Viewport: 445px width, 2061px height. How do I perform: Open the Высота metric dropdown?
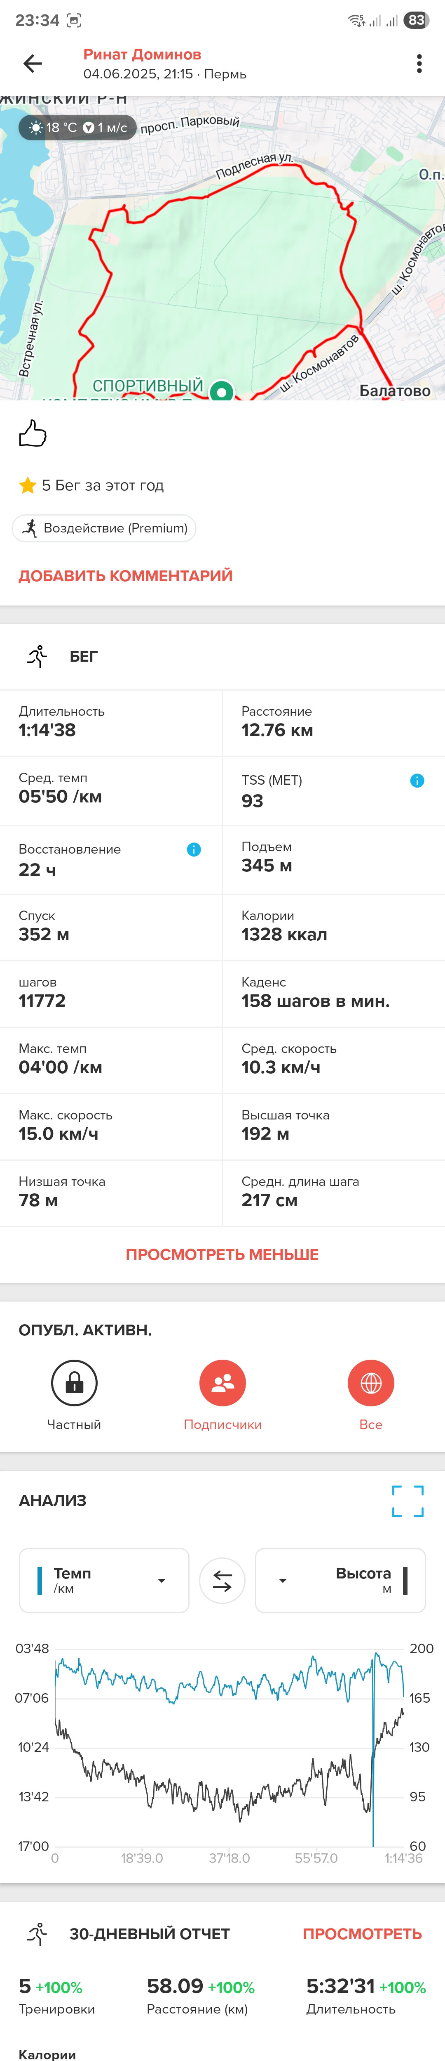tap(340, 1580)
